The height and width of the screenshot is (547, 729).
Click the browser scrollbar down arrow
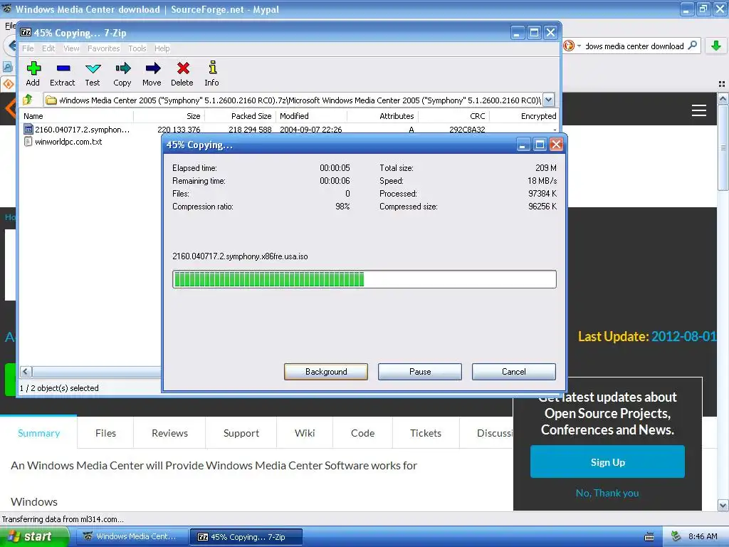tap(723, 505)
